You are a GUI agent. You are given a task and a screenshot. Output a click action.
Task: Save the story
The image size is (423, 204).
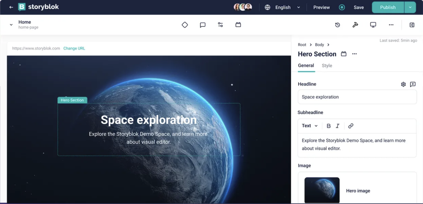pyautogui.click(x=359, y=7)
